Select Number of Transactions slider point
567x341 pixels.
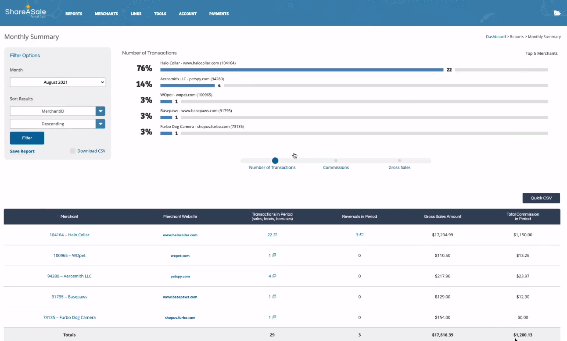275,161
